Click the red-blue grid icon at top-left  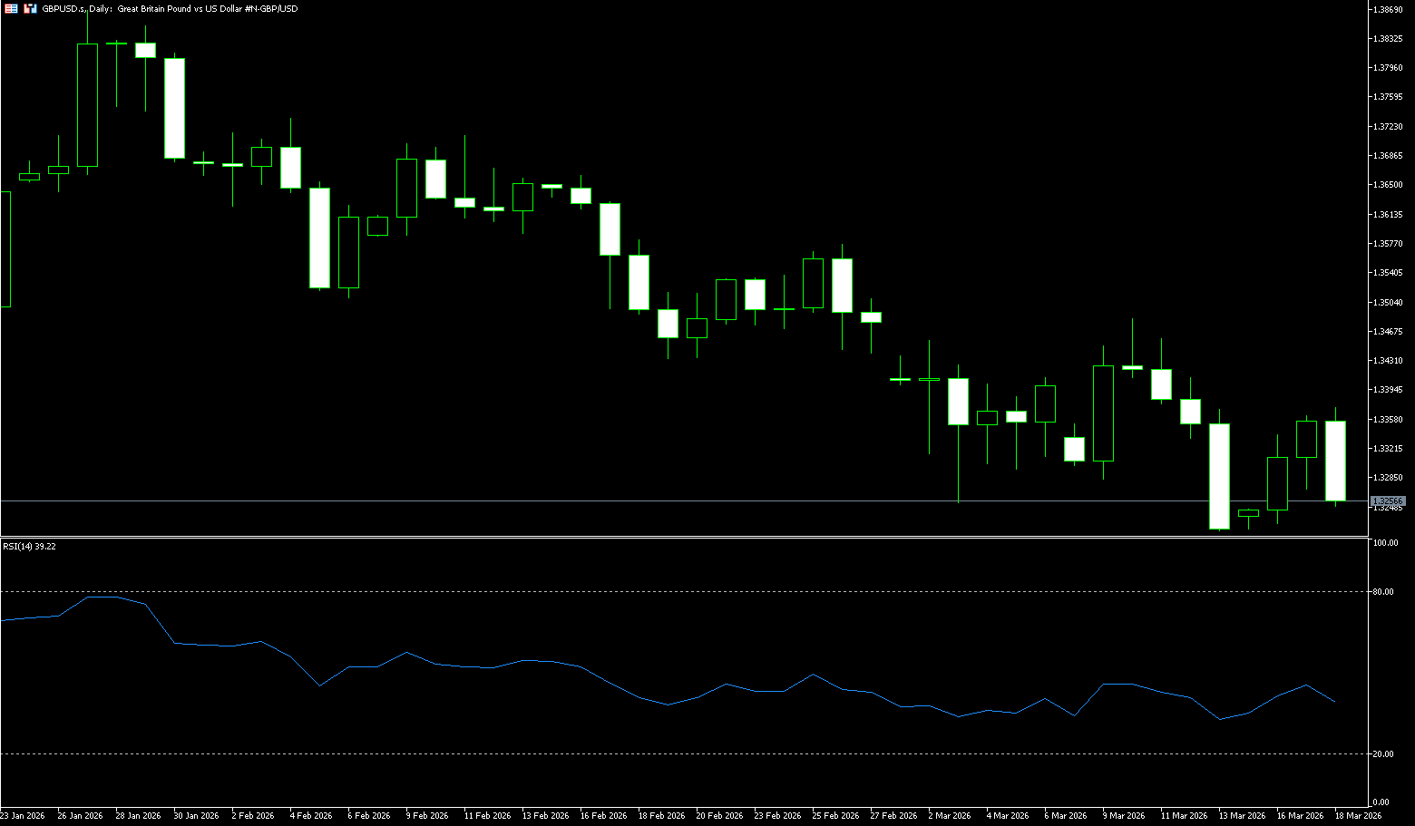click(x=12, y=8)
